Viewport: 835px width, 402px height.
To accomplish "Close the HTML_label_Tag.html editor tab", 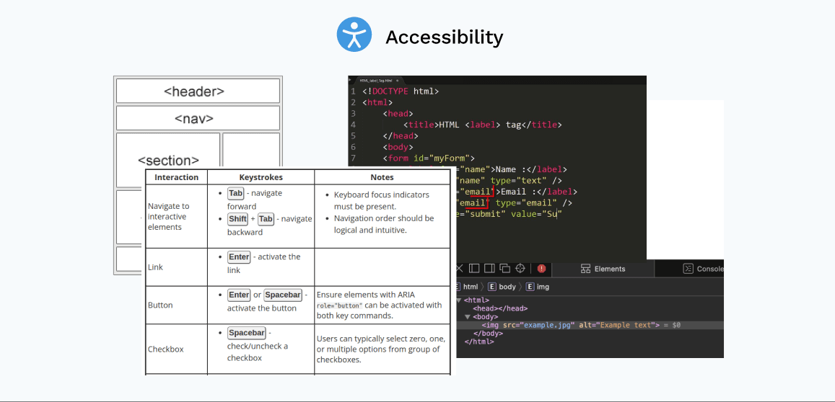I will [x=398, y=80].
